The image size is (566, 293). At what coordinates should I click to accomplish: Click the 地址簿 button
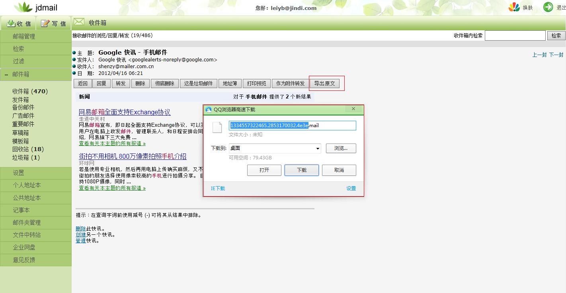(x=230, y=83)
